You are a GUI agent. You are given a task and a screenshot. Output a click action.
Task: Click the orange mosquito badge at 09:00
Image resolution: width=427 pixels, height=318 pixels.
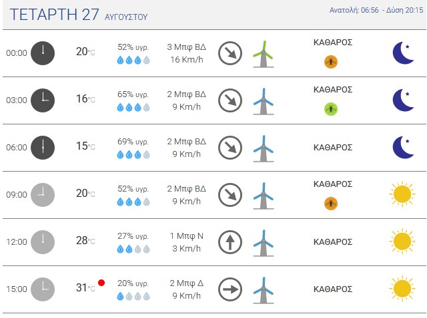[331, 204]
